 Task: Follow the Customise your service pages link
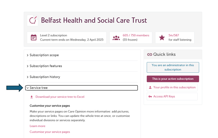coord(50,132)
